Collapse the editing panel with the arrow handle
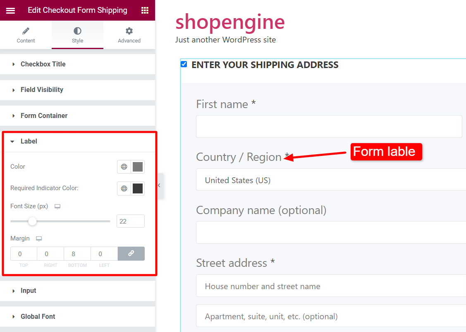 coord(158,185)
